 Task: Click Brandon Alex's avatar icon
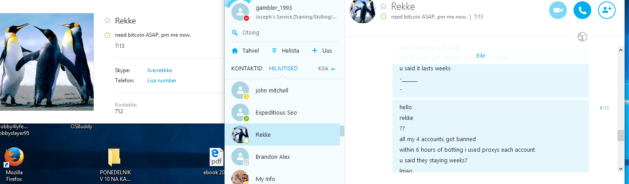[x=240, y=157]
